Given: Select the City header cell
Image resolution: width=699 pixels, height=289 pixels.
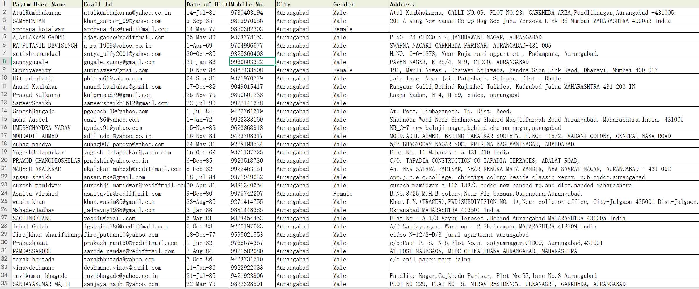Looking at the screenshot, I should click(x=304, y=4).
